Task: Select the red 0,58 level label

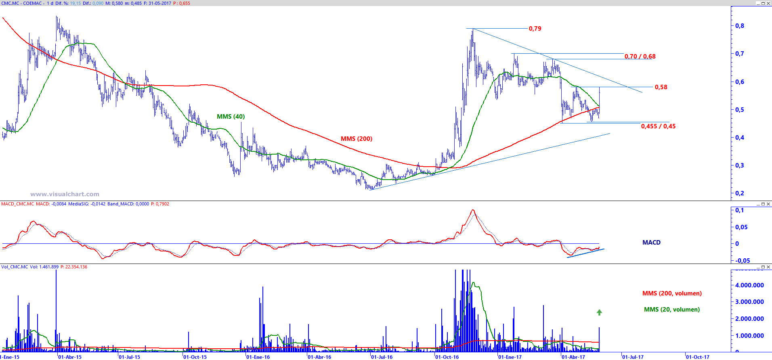Action: (661, 87)
